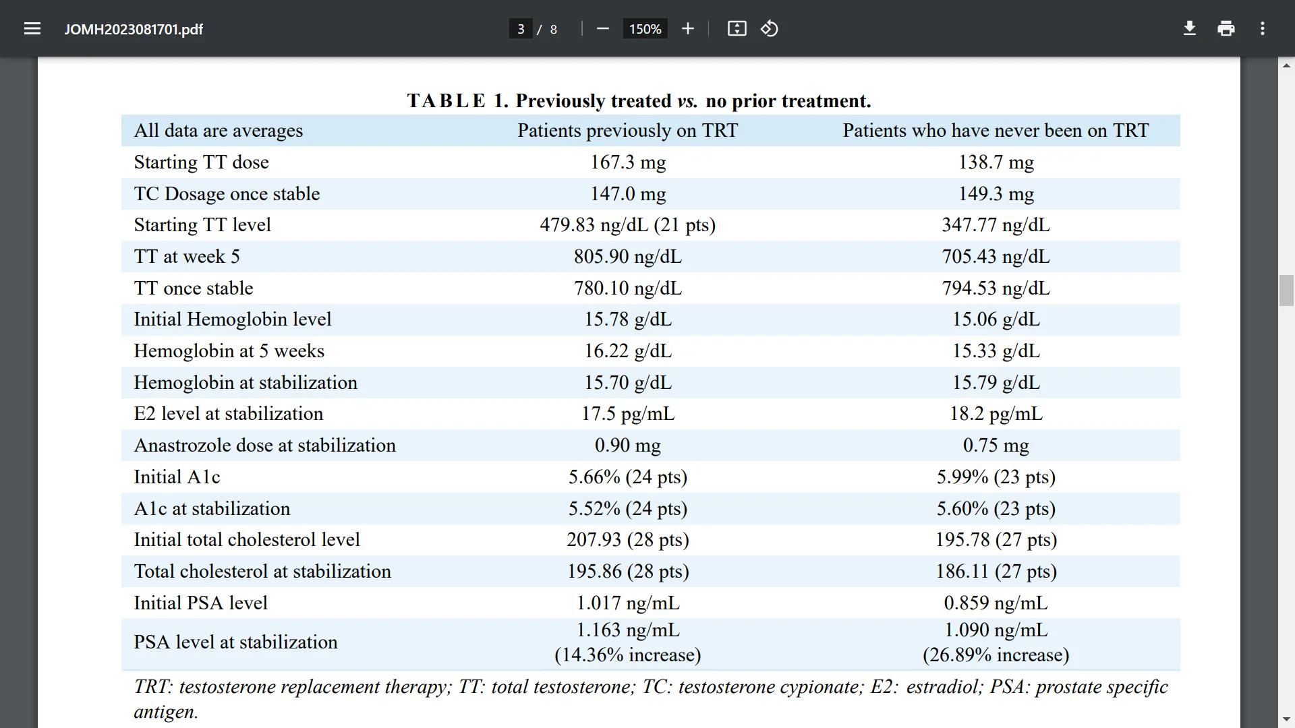1295x728 pixels.
Task: Download the PDF file
Action: click(1190, 28)
